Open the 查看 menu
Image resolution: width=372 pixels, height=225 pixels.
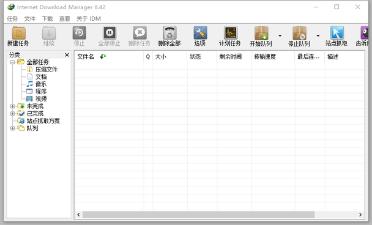tap(64, 18)
